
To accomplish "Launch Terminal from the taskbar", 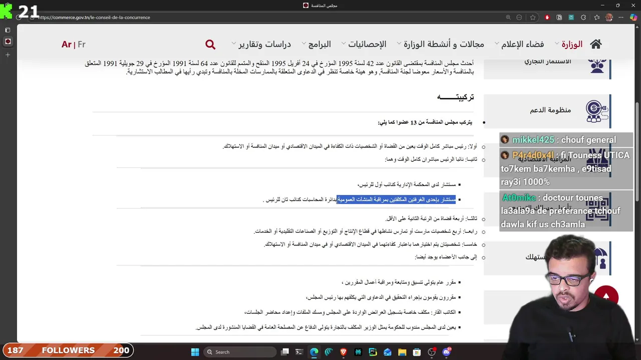I will [299, 352].
